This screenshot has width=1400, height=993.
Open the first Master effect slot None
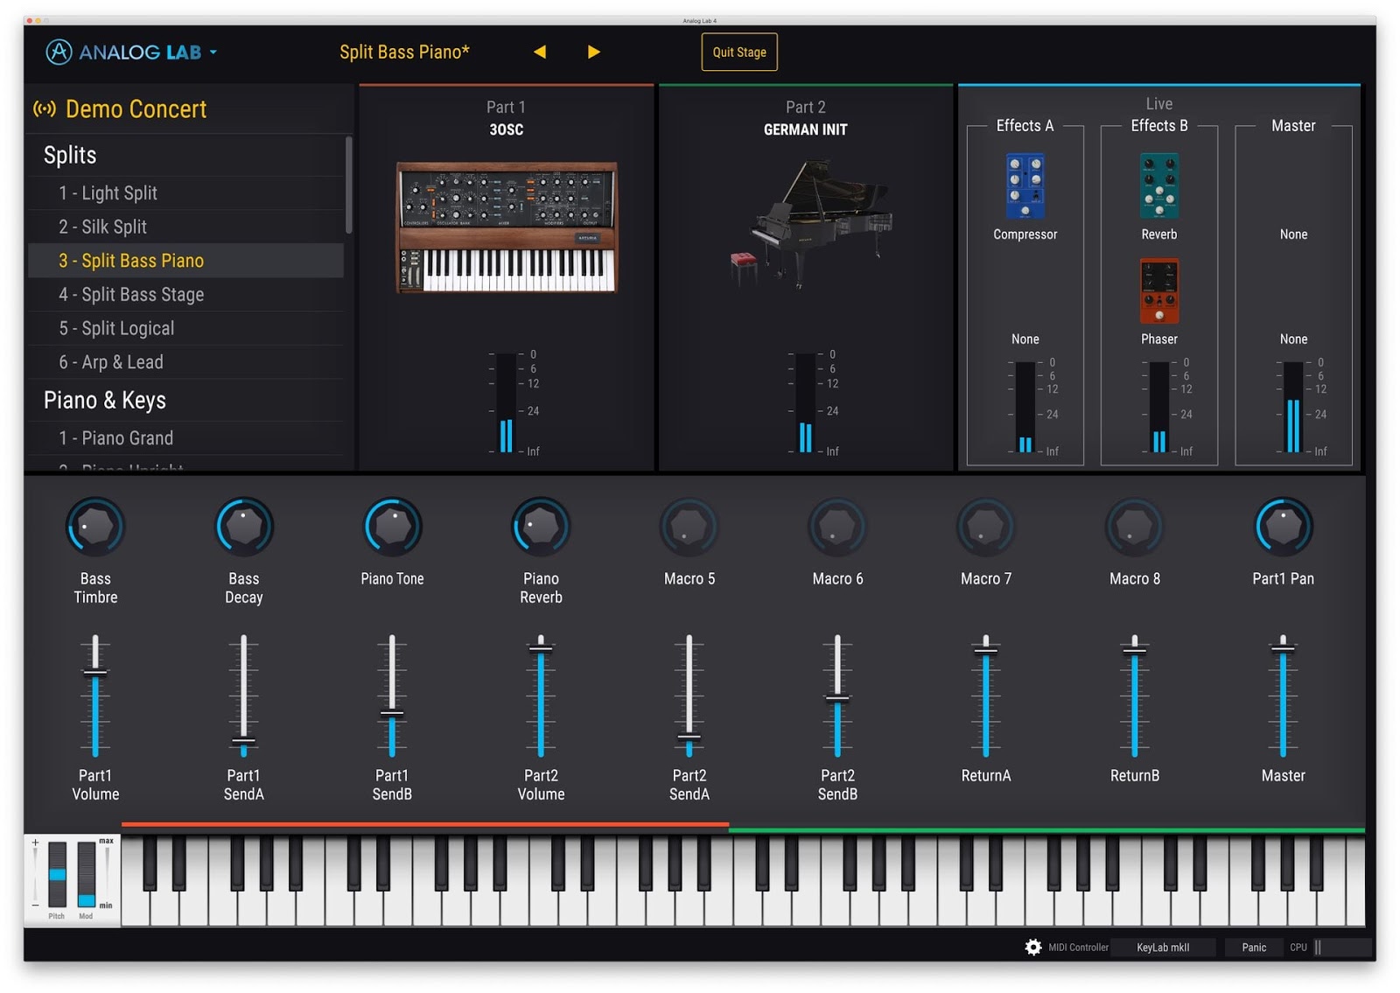tap(1293, 234)
